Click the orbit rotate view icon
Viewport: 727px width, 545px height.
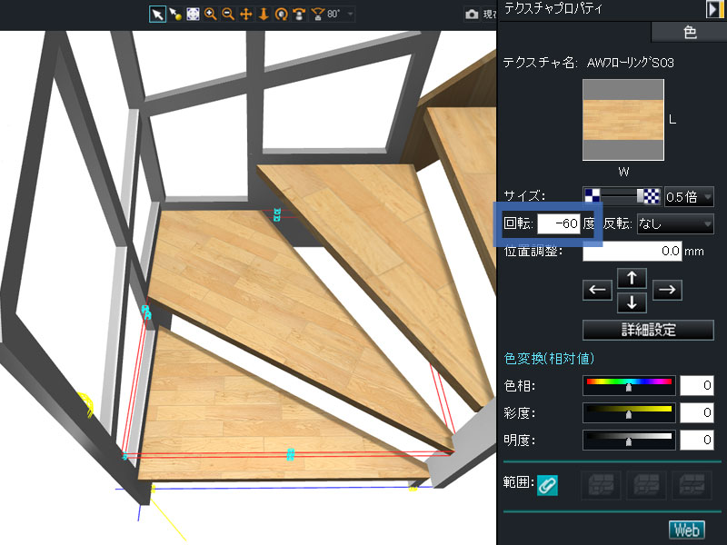click(281, 15)
